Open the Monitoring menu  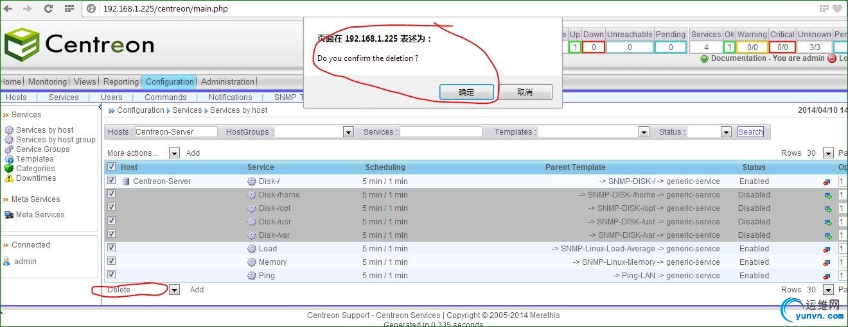(48, 81)
